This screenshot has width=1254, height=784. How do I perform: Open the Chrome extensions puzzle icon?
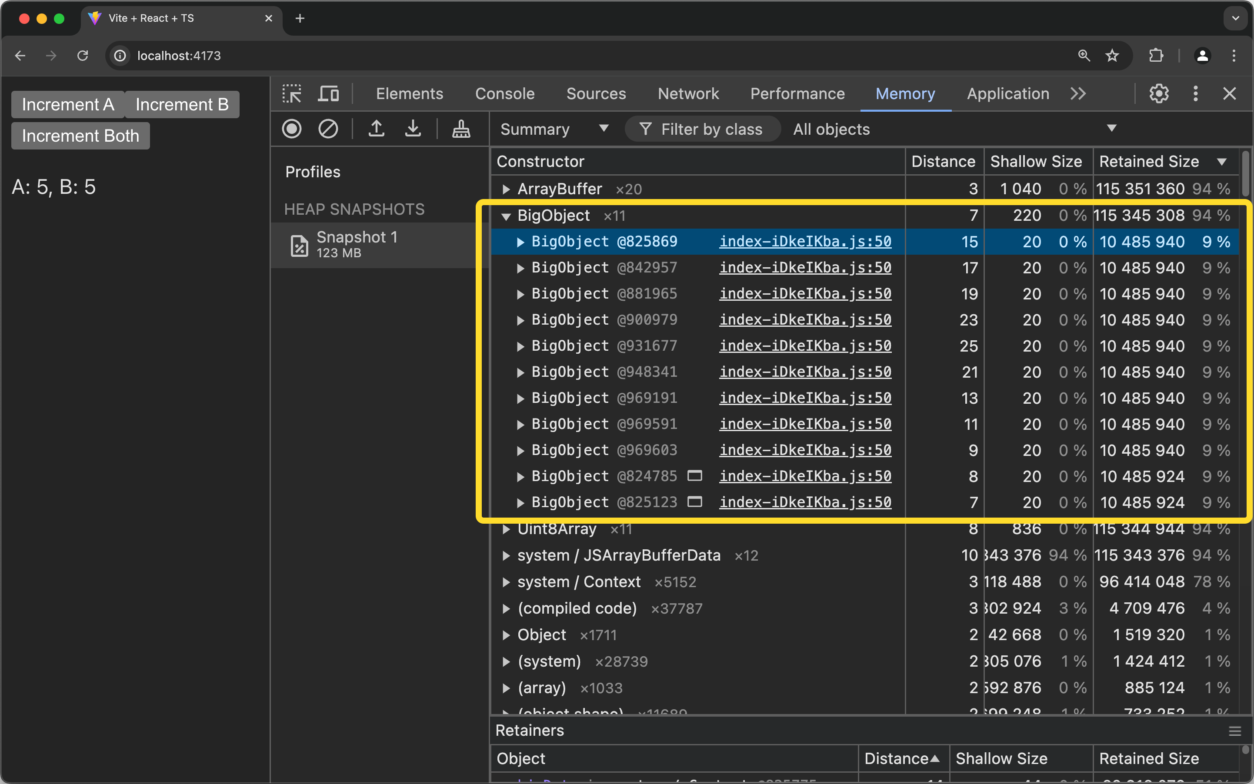1156,56
